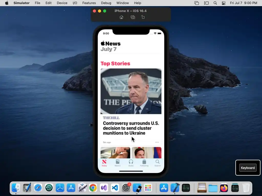Click the screen mirroring icon in menu bar

coord(197,3)
